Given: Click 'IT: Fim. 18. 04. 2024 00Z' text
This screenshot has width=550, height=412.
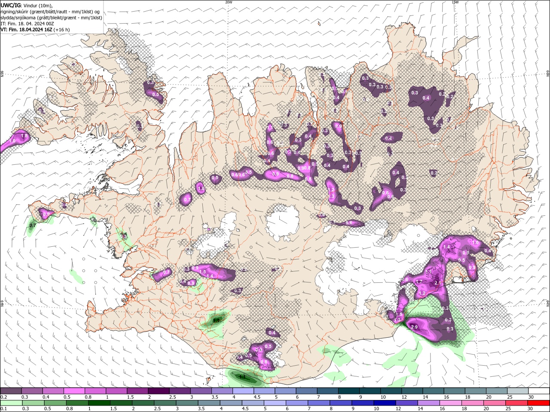Looking at the screenshot, I should [x=27, y=24].
